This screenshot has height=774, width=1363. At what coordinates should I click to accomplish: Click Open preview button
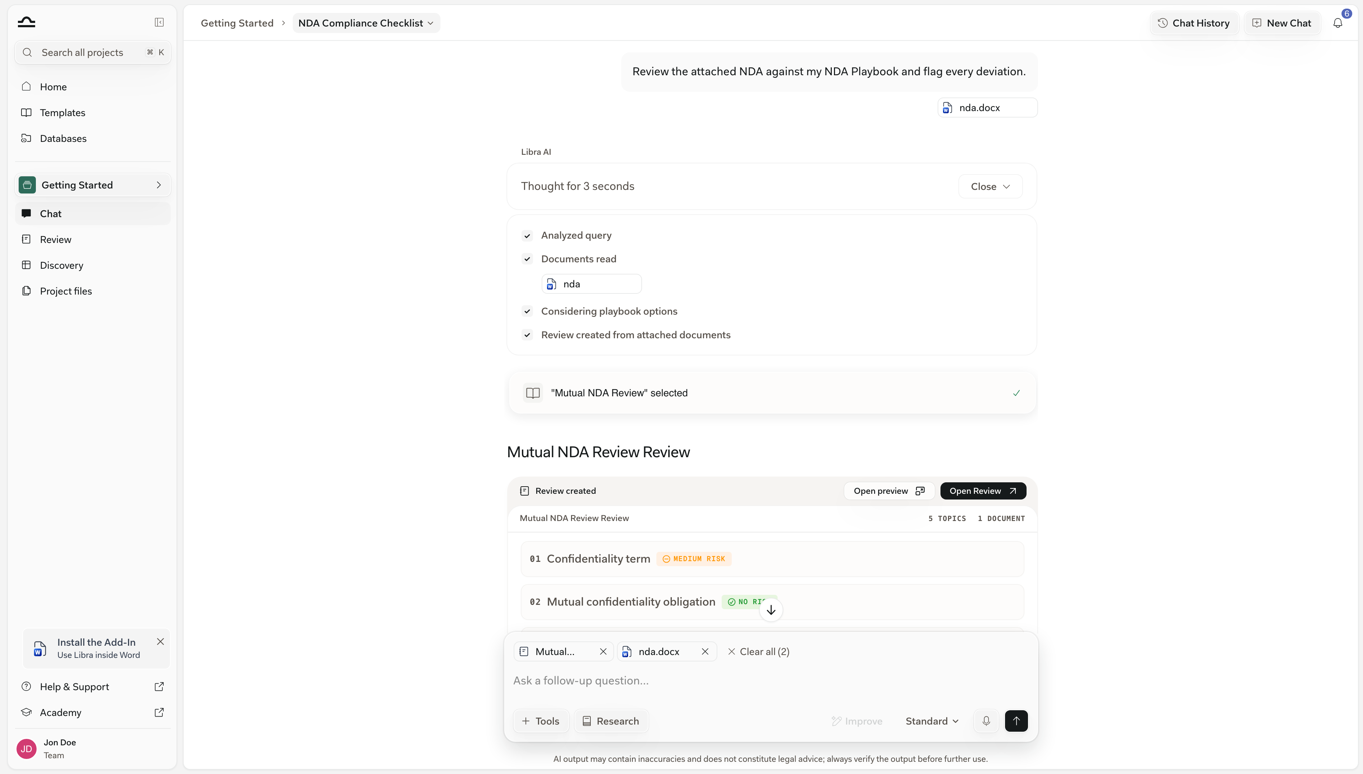(889, 491)
